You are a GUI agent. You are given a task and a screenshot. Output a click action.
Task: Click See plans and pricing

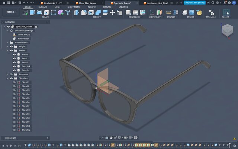tap(194, 3)
